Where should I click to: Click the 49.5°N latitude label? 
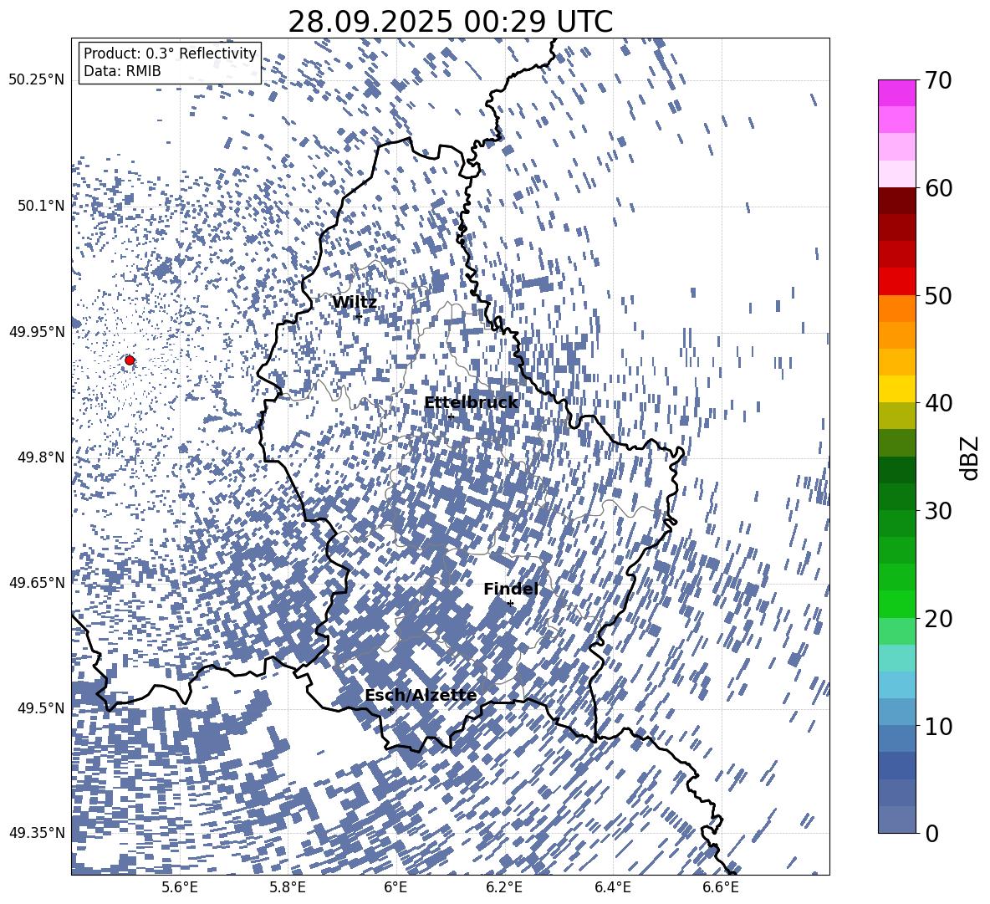coord(40,707)
